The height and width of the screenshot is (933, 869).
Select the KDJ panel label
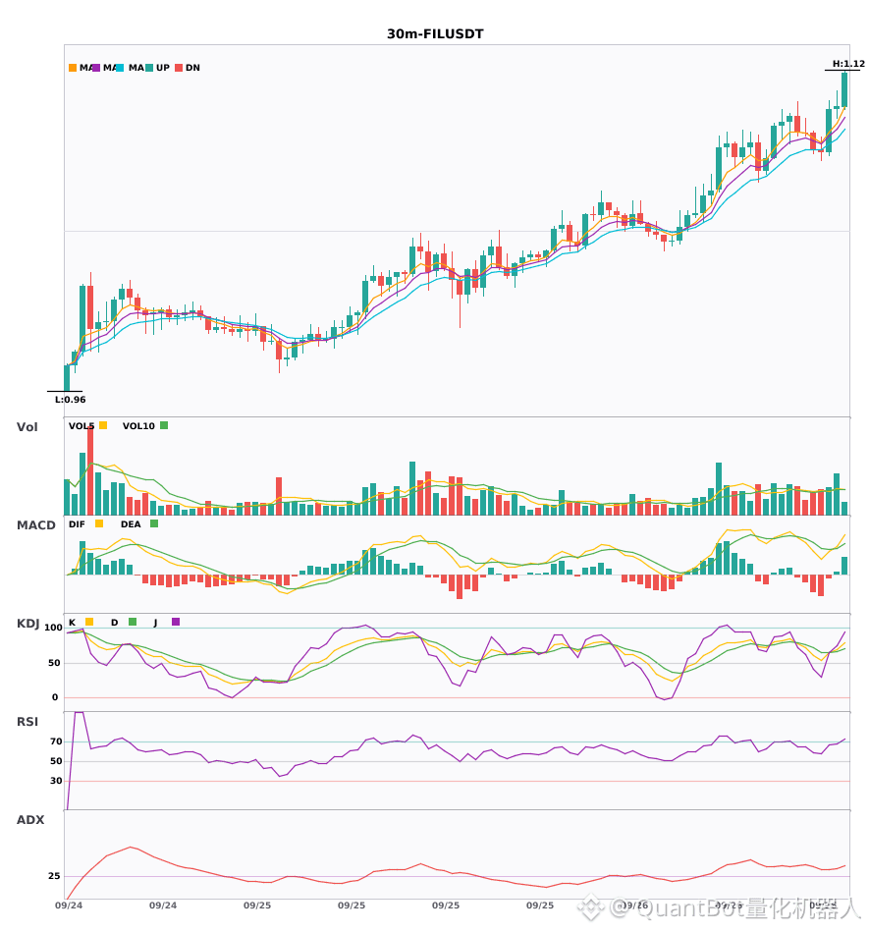(27, 624)
